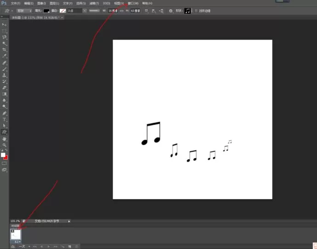Select the Dodge tool
317x249 pixels.
click(4, 107)
